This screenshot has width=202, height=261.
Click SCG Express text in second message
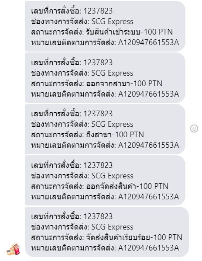112,73
